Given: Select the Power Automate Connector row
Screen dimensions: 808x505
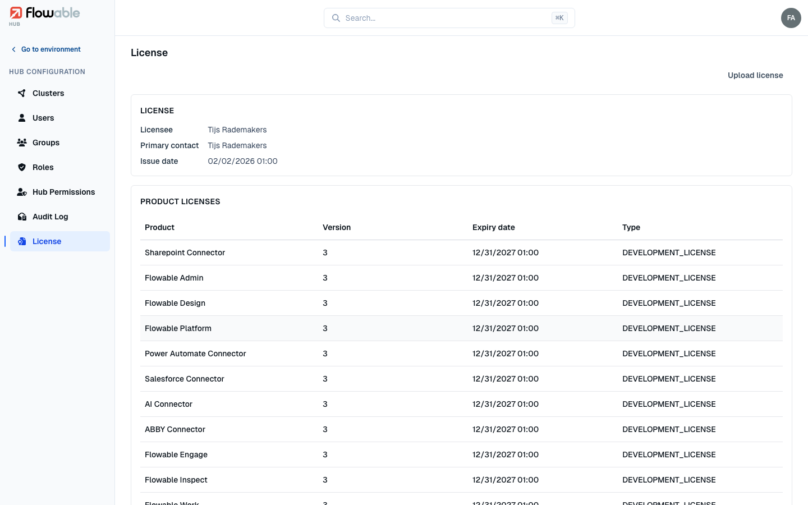Looking at the screenshot, I should coord(461,353).
